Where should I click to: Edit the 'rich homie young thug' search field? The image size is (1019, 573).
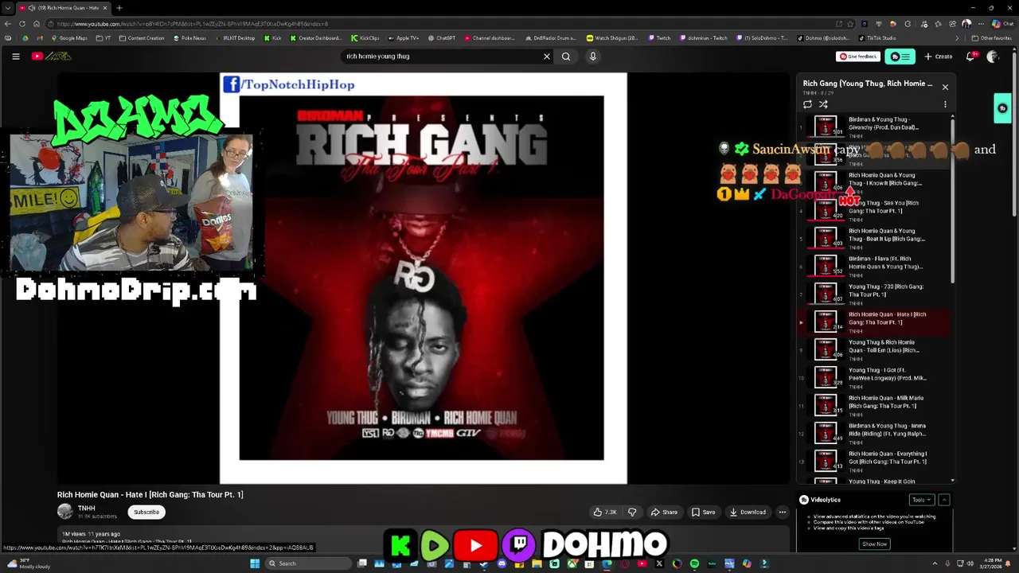pos(440,57)
